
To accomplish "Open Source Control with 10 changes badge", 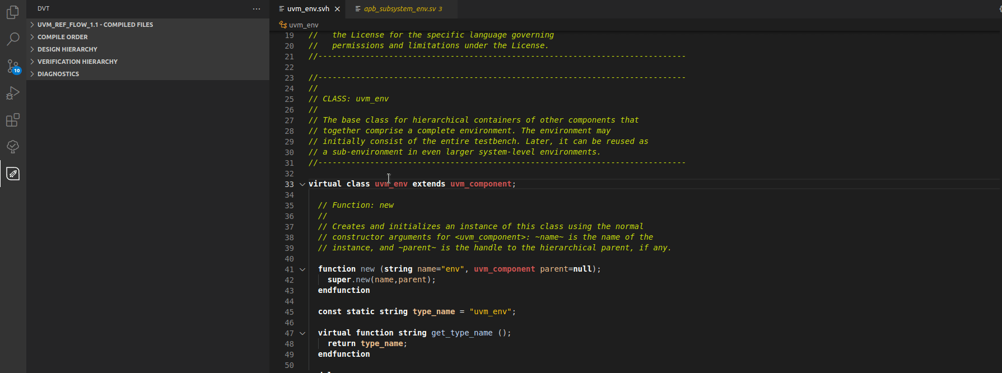I will coord(13,66).
